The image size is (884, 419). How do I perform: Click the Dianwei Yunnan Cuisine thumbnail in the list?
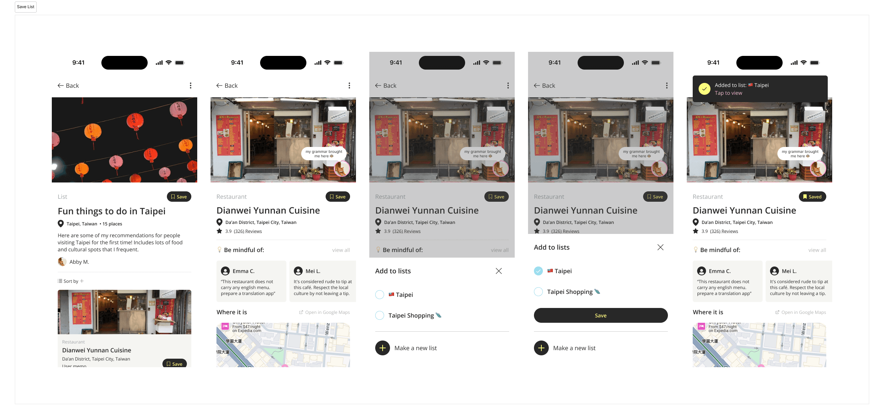[x=124, y=312]
